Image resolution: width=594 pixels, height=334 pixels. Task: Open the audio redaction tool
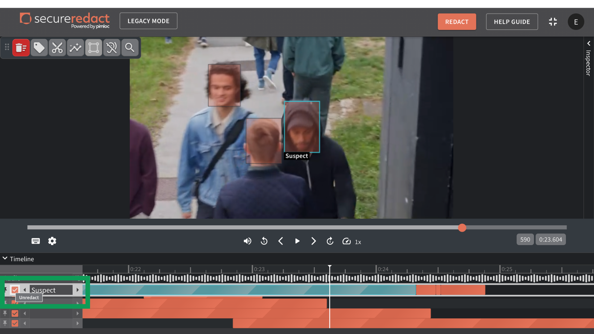pyautogui.click(x=112, y=48)
